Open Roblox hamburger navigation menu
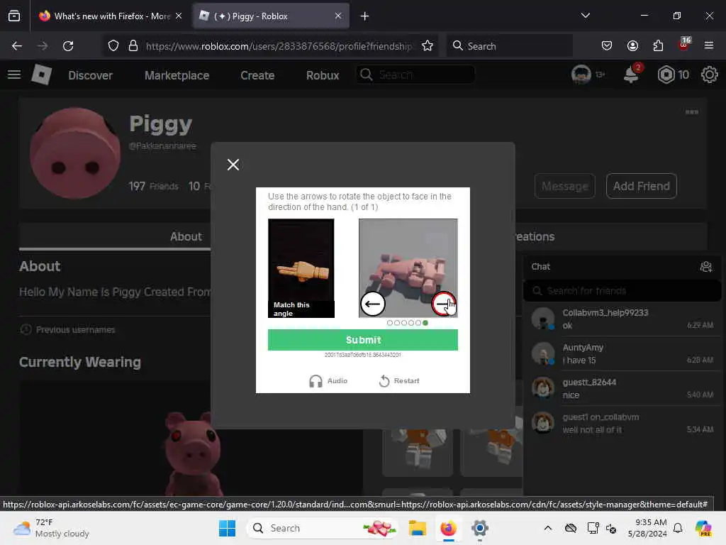Viewport: 726px width, 545px height. coord(14,75)
